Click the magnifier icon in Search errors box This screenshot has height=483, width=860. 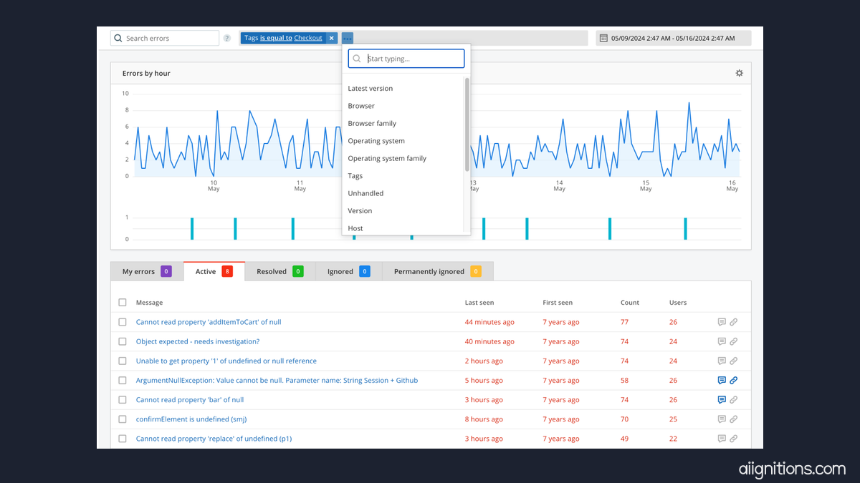pos(118,38)
